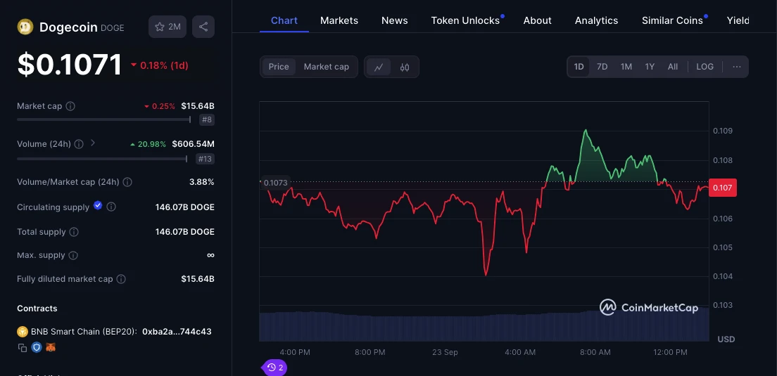Click the 0.1073 opening price label
777x376 pixels.
(x=275, y=183)
